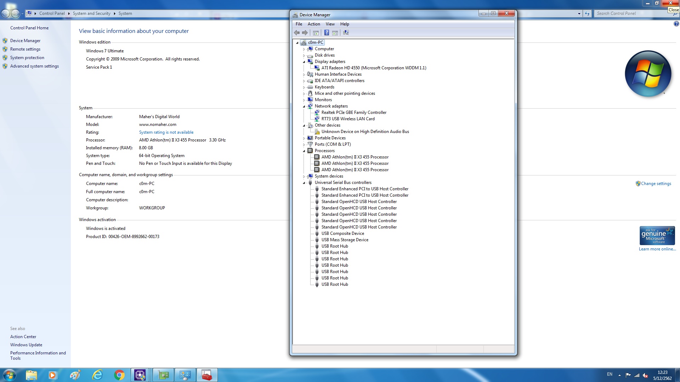Open Control Panel help question mark icon
The height and width of the screenshot is (382, 680).
pos(676,24)
